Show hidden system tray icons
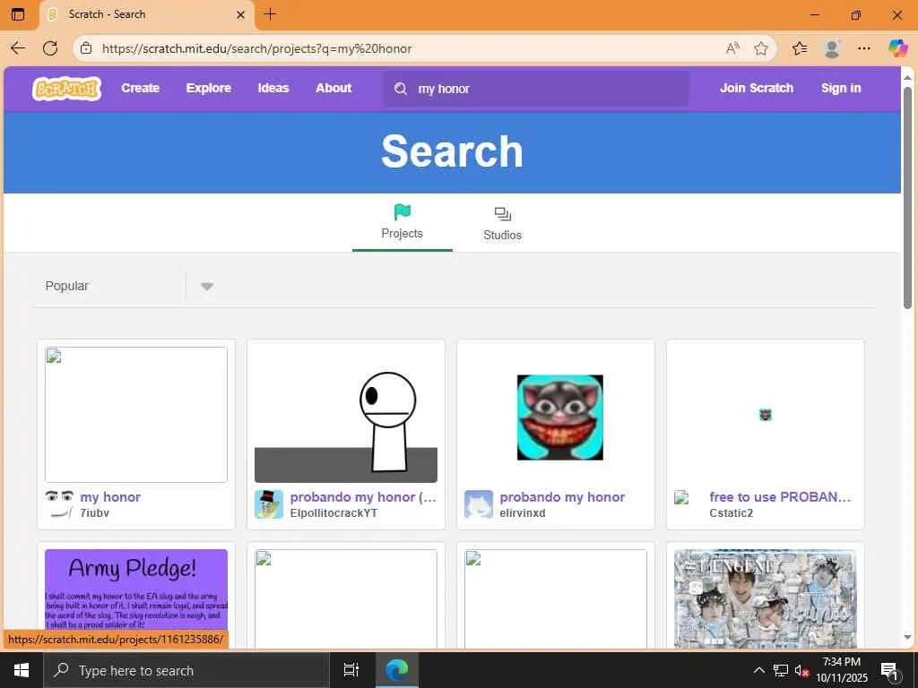 tap(758, 670)
